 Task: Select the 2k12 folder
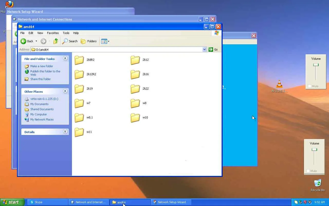(135, 60)
